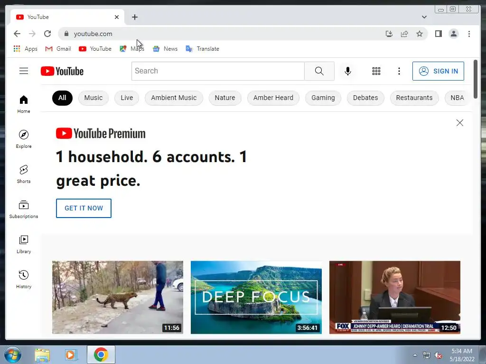Open Subscriptions in the sidebar
The image size is (486, 364).
pyautogui.click(x=24, y=209)
